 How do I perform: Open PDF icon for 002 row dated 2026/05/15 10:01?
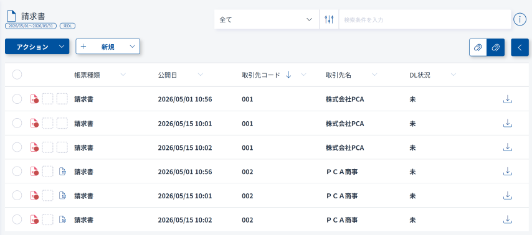click(x=34, y=195)
